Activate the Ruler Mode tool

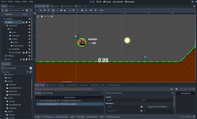(x=65, y=10)
